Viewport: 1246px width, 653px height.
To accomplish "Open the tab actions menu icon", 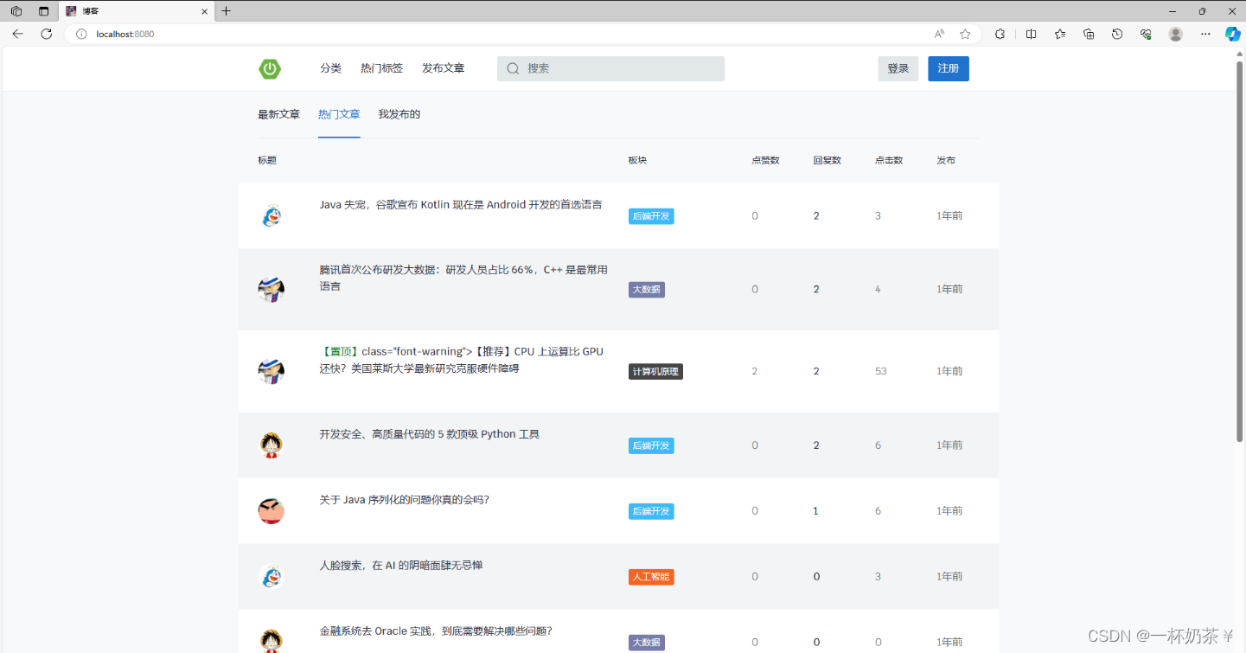I will point(43,11).
